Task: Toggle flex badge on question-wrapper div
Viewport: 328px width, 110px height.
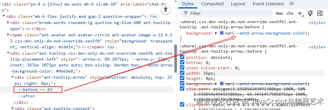Action: point(153,16)
